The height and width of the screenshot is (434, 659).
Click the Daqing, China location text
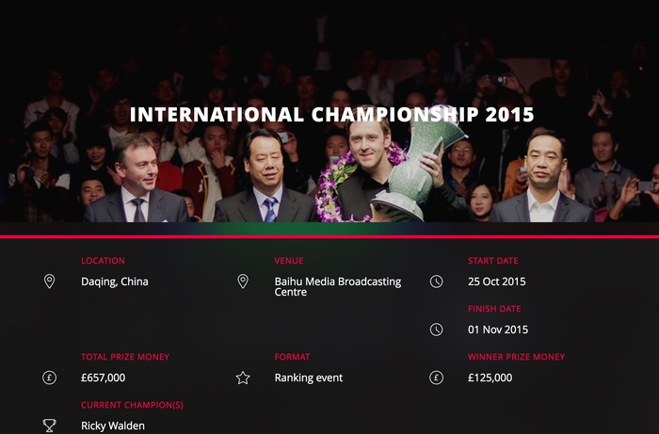pos(114,281)
